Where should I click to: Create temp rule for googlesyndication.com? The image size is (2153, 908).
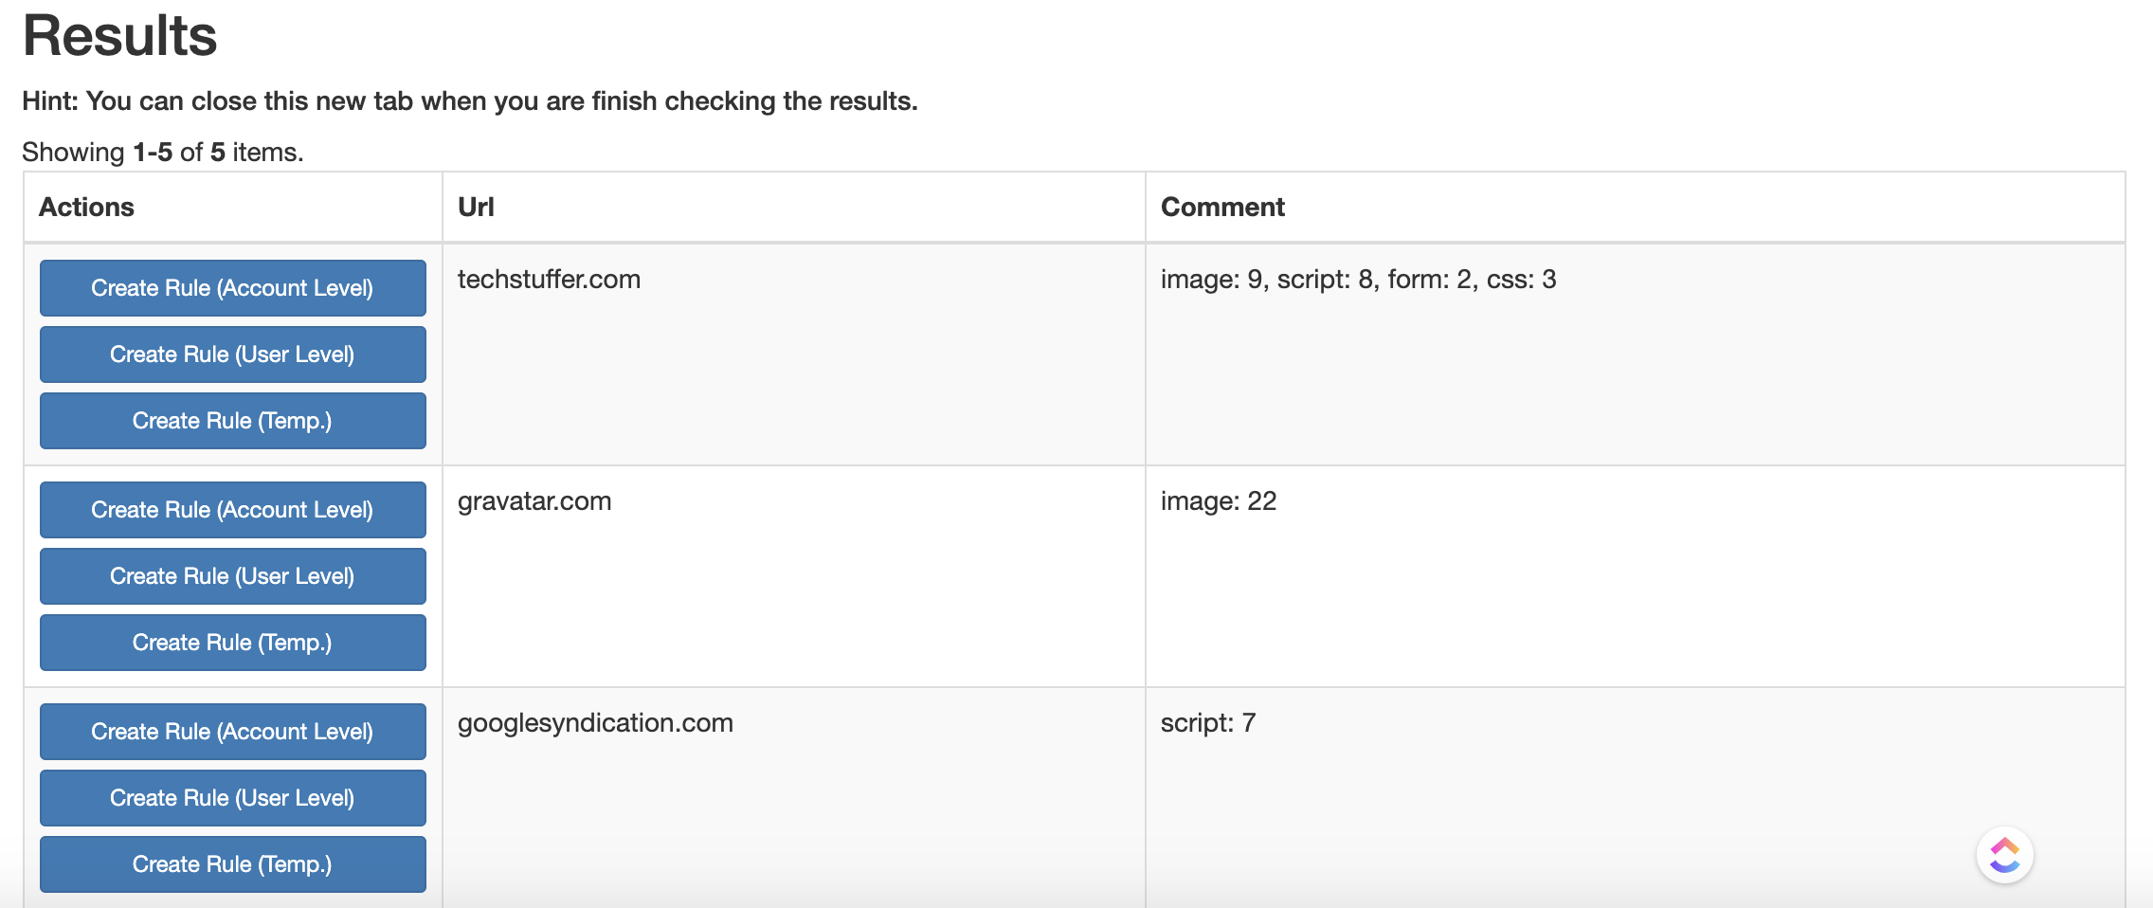click(x=232, y=864)
